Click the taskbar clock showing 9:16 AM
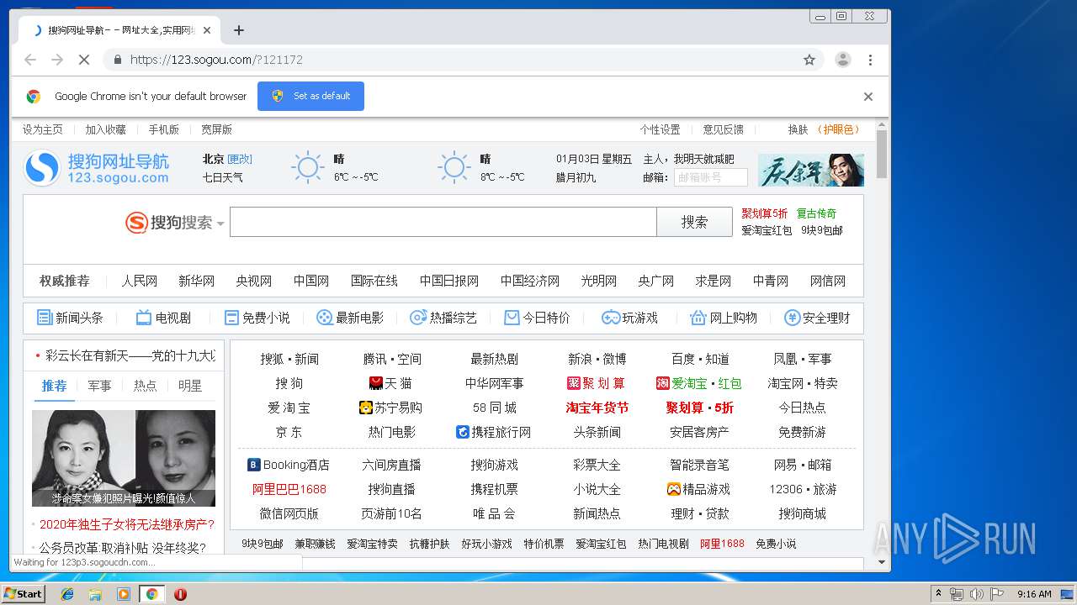This screenshot has width=1077, height=605. click(1034, 594)
